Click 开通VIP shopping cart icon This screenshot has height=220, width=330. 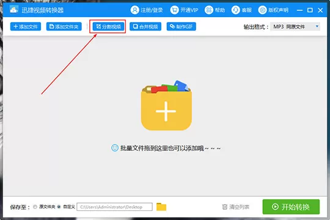point(174,10)
